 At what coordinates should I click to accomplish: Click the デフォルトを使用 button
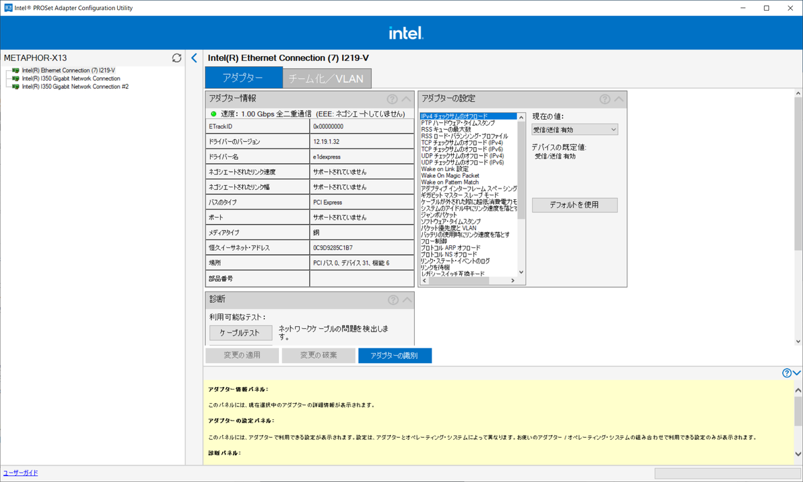pyautogui.click(x=575, y=205)
